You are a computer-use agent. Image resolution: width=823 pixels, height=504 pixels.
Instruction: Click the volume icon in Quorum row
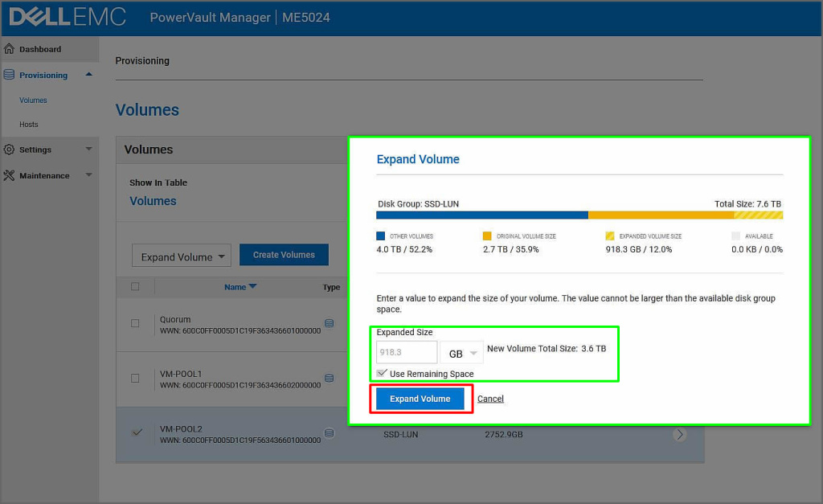coord(329,323)
